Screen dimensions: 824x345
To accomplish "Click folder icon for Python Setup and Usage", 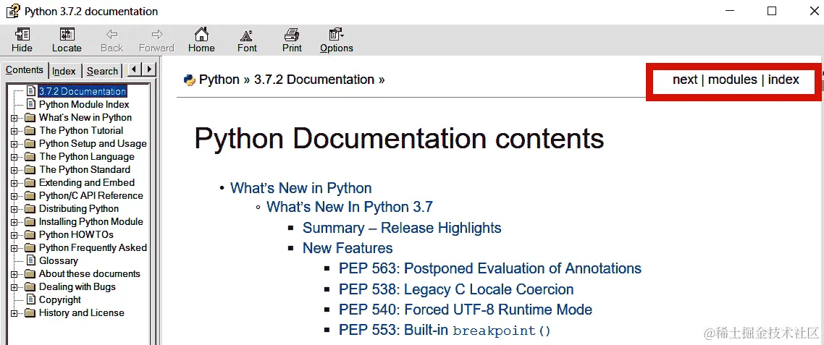I will click(30, 143).
